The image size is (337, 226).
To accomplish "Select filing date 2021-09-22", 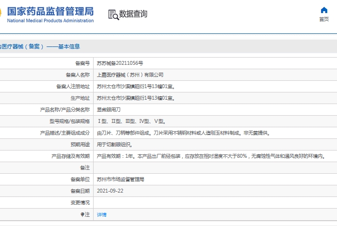I will pyautogui.click(x=110, y=191).
